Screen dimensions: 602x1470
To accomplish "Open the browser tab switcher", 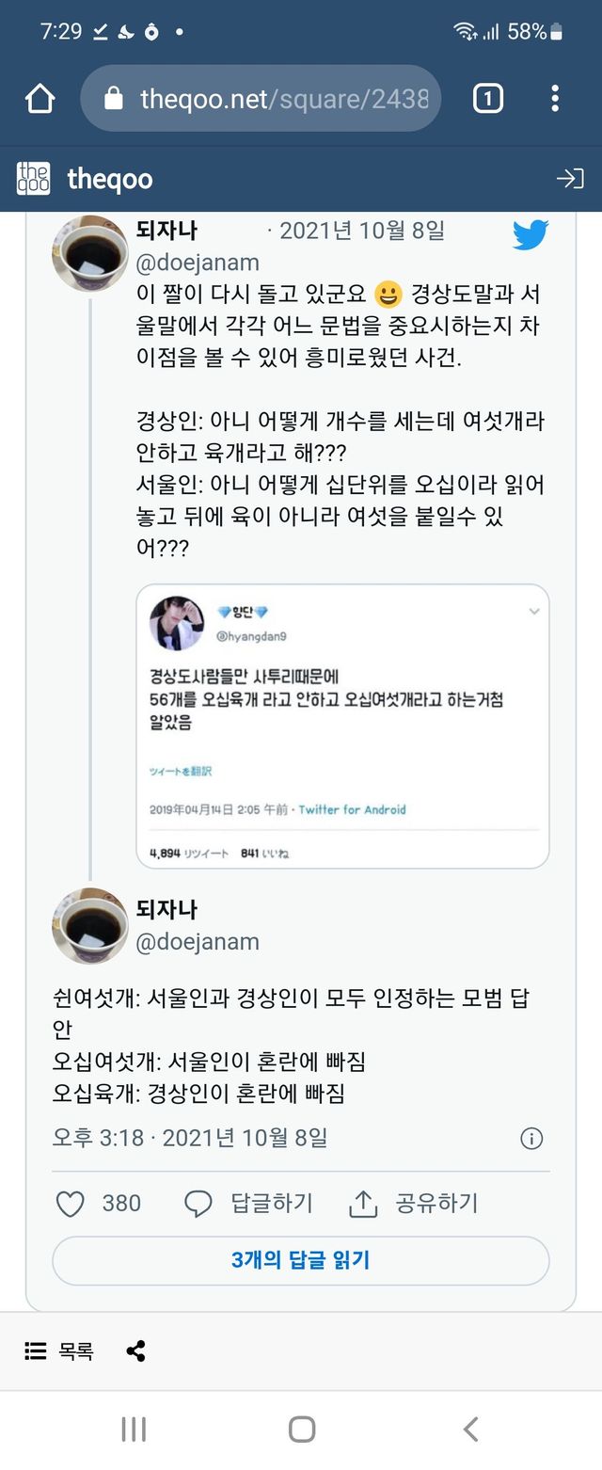I will coord(487,98).
